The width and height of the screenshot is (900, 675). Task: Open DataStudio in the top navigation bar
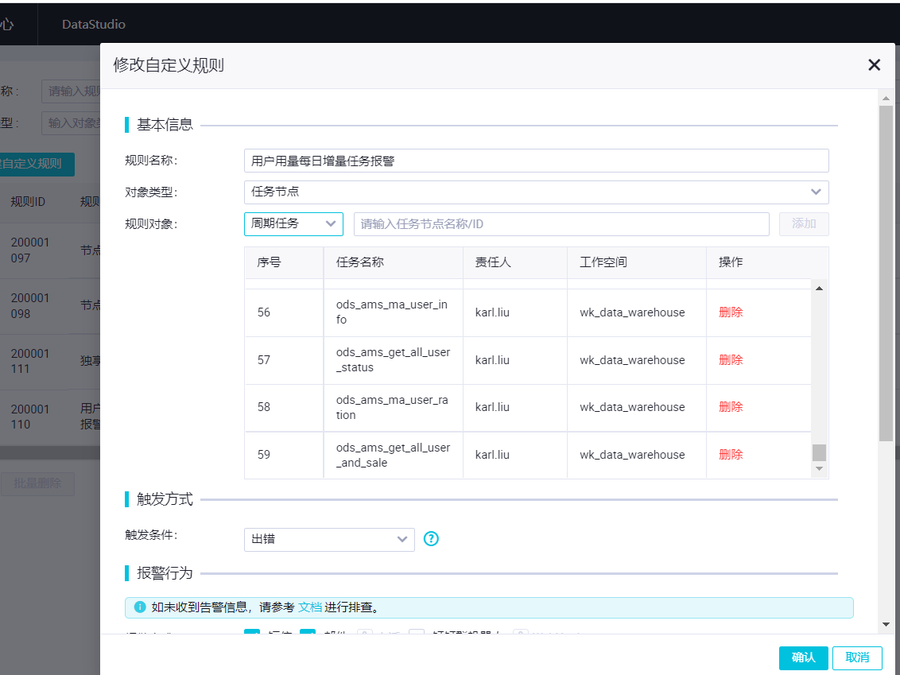(x=94, y=24)
